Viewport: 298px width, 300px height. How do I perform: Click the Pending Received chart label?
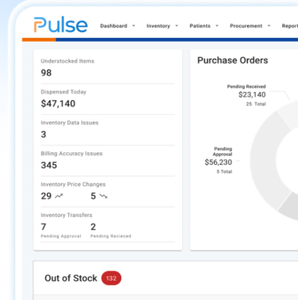(x=246, y=87)
